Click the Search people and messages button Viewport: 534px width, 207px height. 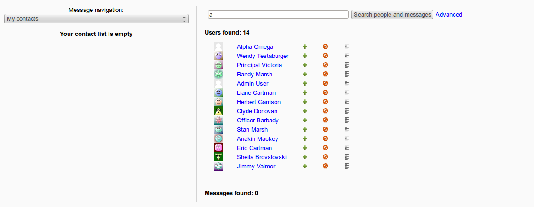point(392,15)
